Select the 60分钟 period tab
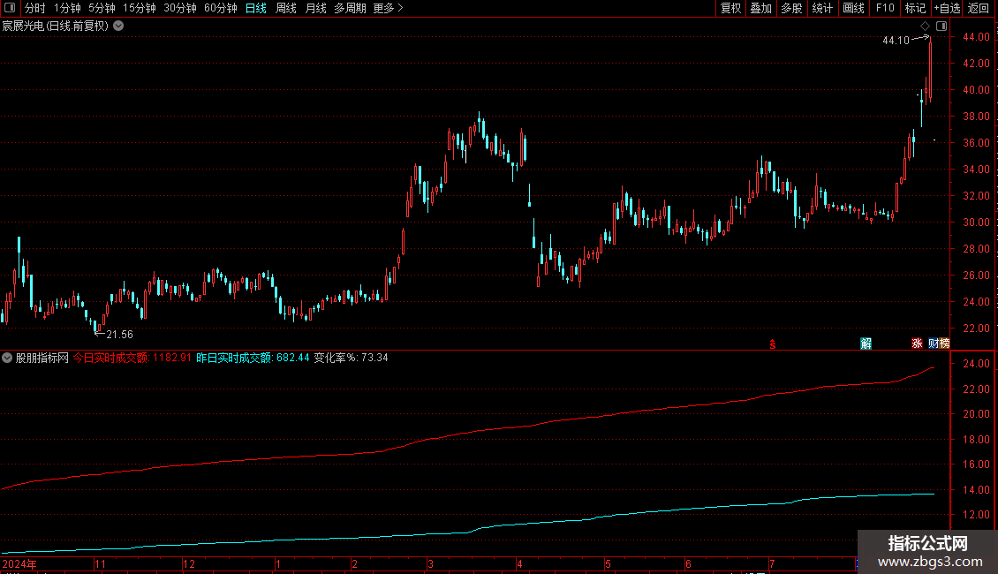 point(221,8)
